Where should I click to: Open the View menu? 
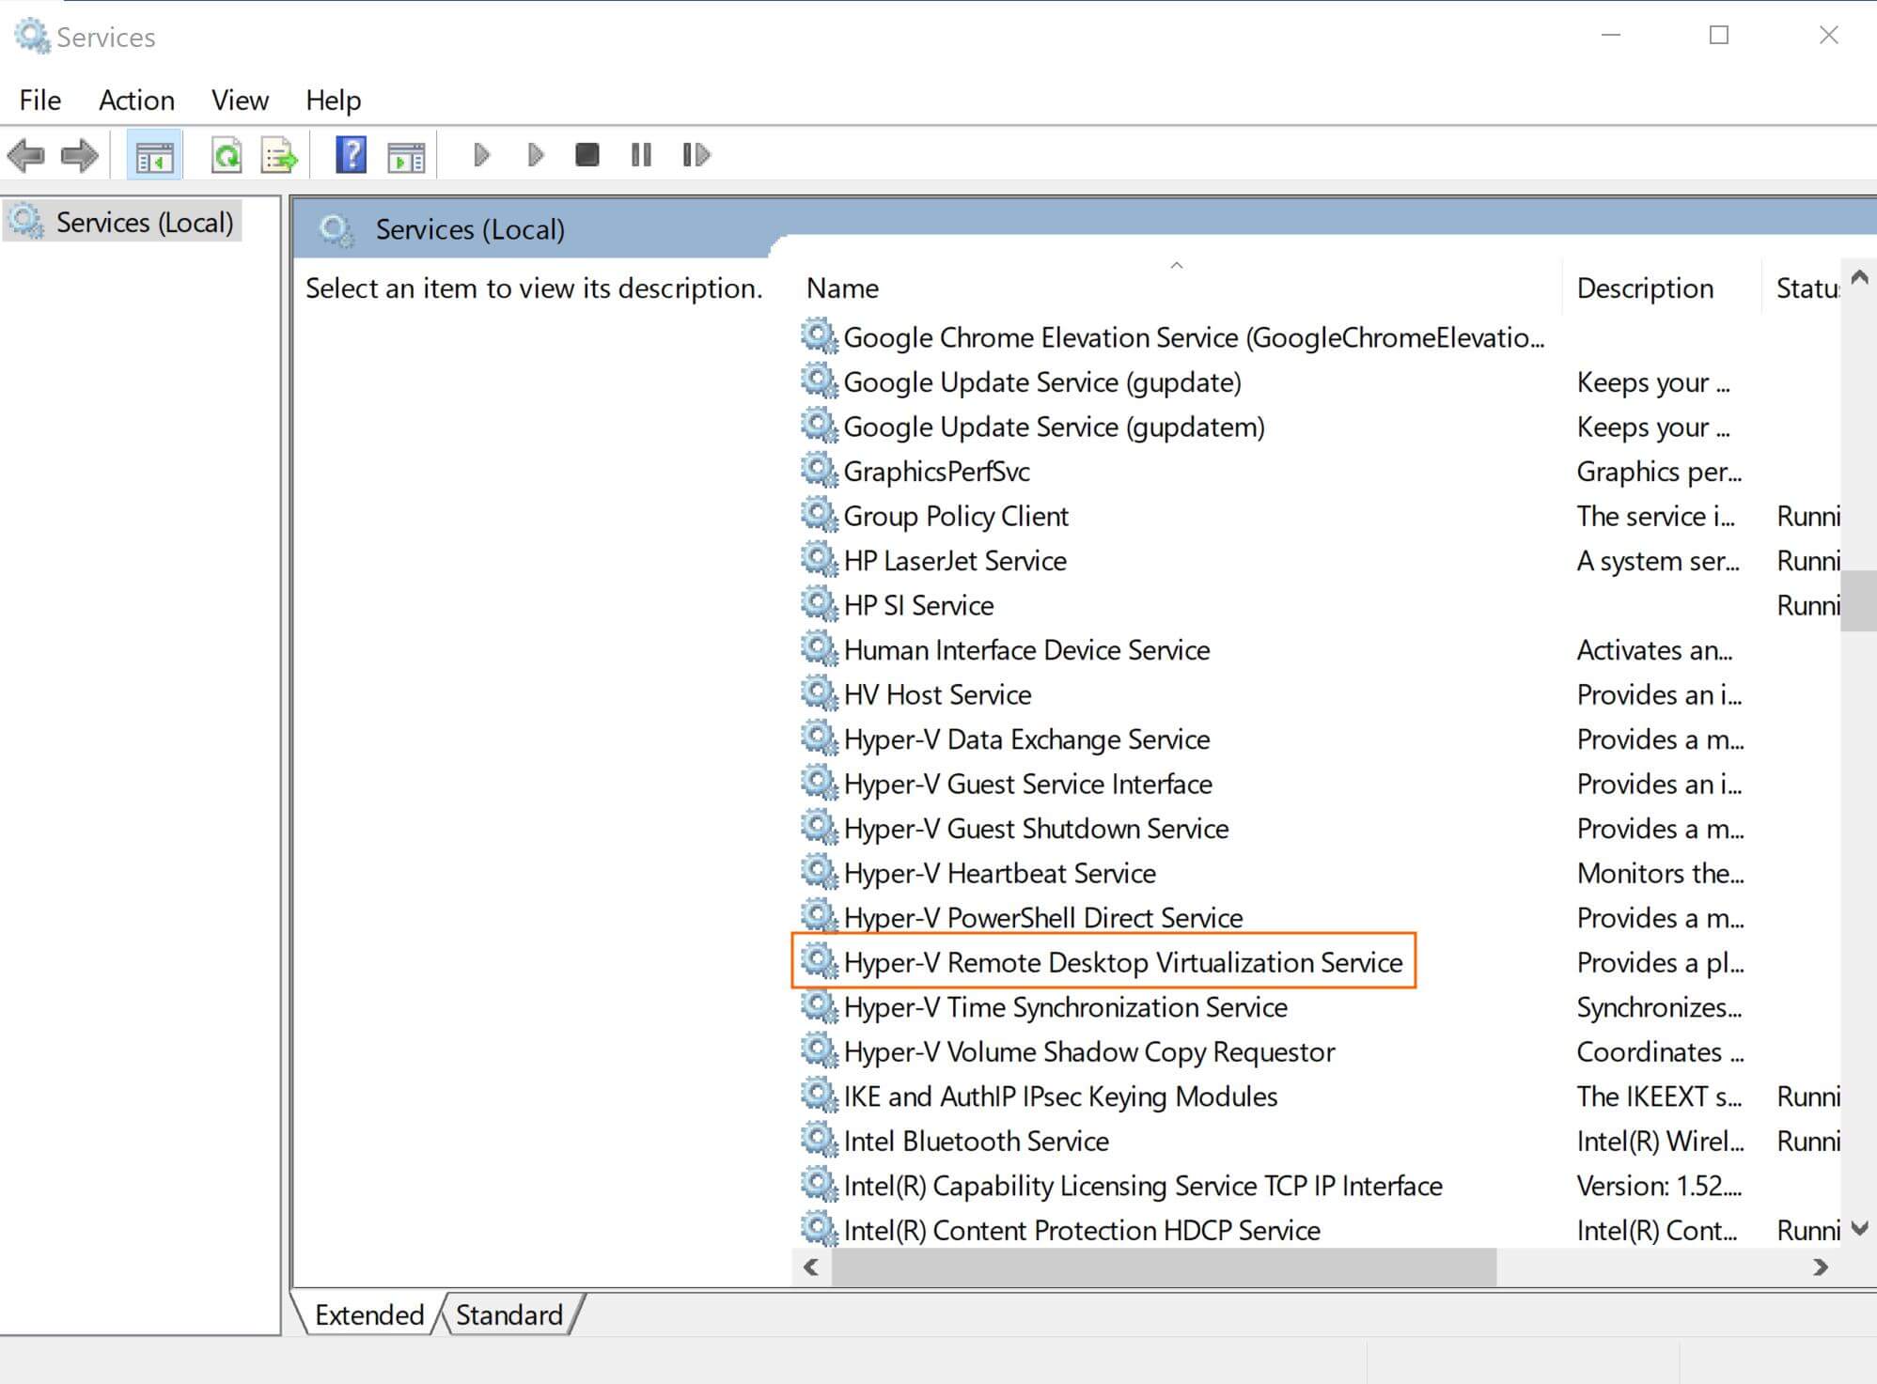pos(239,100)
